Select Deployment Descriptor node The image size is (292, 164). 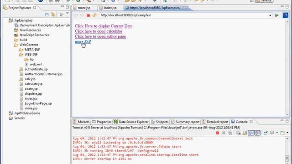click(45, 25)
